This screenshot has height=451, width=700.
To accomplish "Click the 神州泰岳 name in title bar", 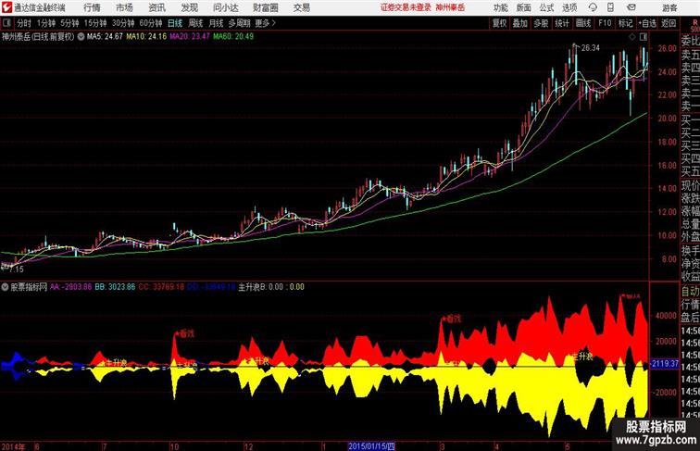I will [x=450, y=7].
